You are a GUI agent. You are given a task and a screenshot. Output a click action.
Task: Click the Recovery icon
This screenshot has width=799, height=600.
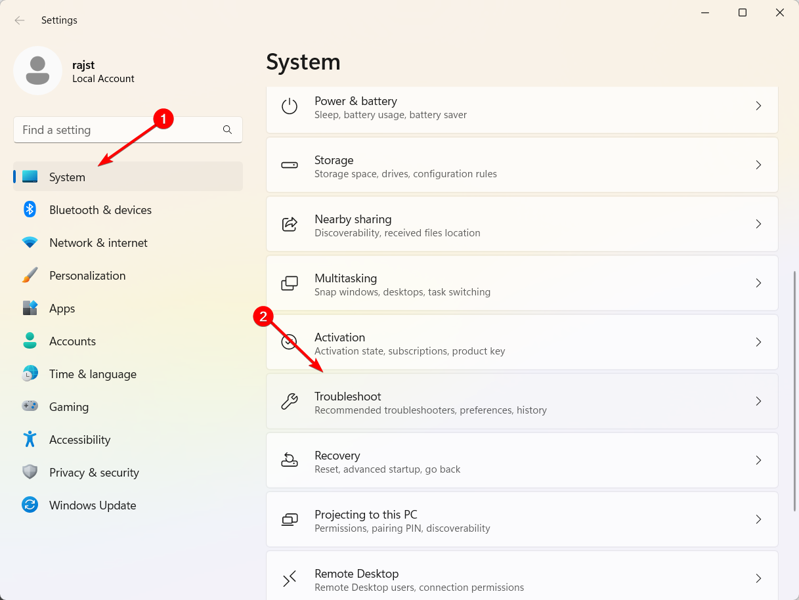[x=290, y=460]
